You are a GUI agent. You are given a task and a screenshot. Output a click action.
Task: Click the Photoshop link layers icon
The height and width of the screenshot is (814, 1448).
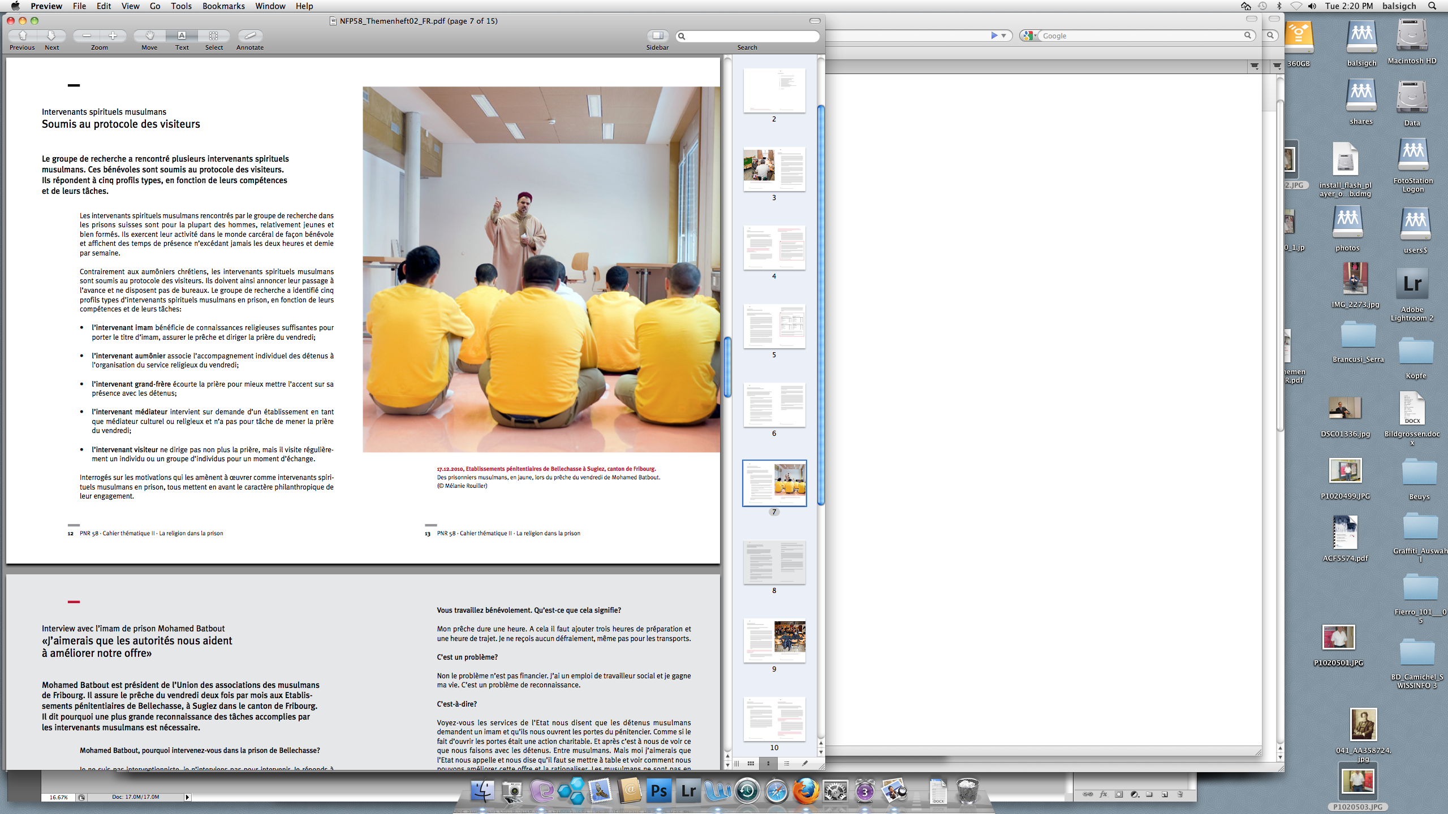[x=1088, y=794]
